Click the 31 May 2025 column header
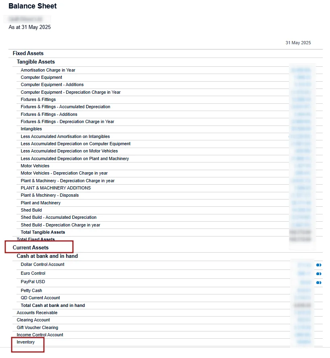This screenshot has width=330, height=358. (x=298, y=43)
